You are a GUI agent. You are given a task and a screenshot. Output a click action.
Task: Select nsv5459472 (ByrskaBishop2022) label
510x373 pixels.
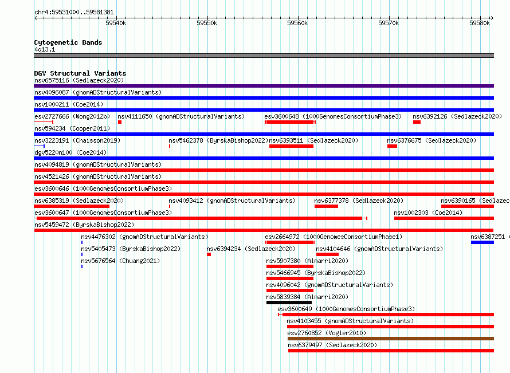coord(84,225)
